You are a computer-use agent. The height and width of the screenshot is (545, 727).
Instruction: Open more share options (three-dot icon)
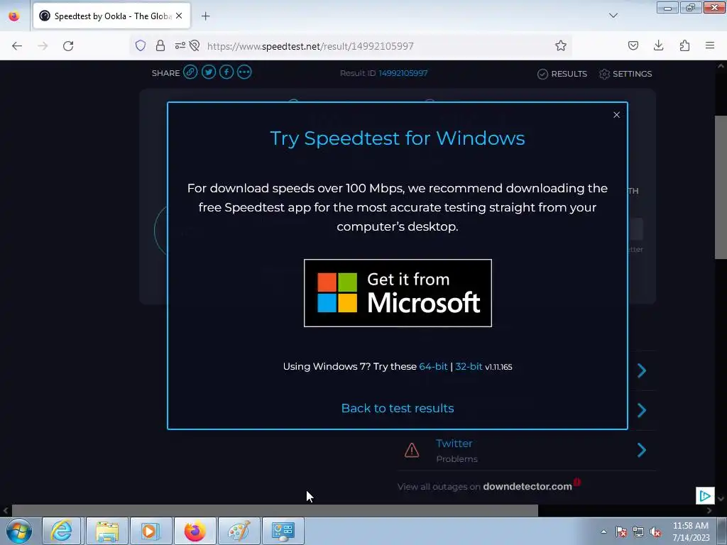click(x=244, y=72)
